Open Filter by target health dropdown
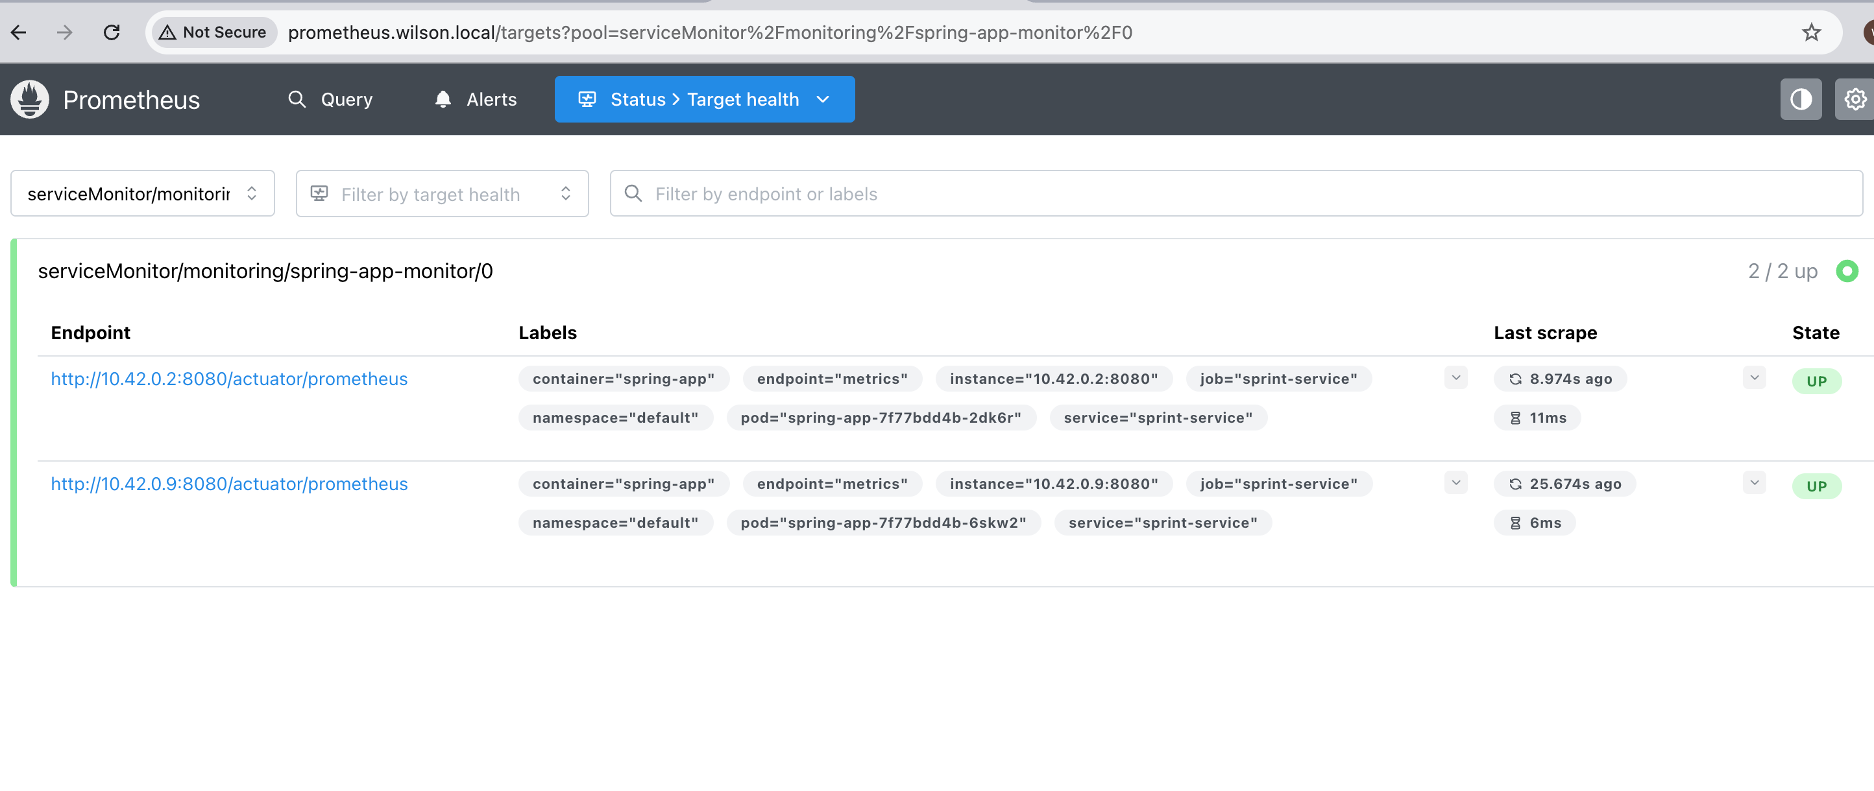This screenshot has height=791, width=1874. (x=442, y=193)
